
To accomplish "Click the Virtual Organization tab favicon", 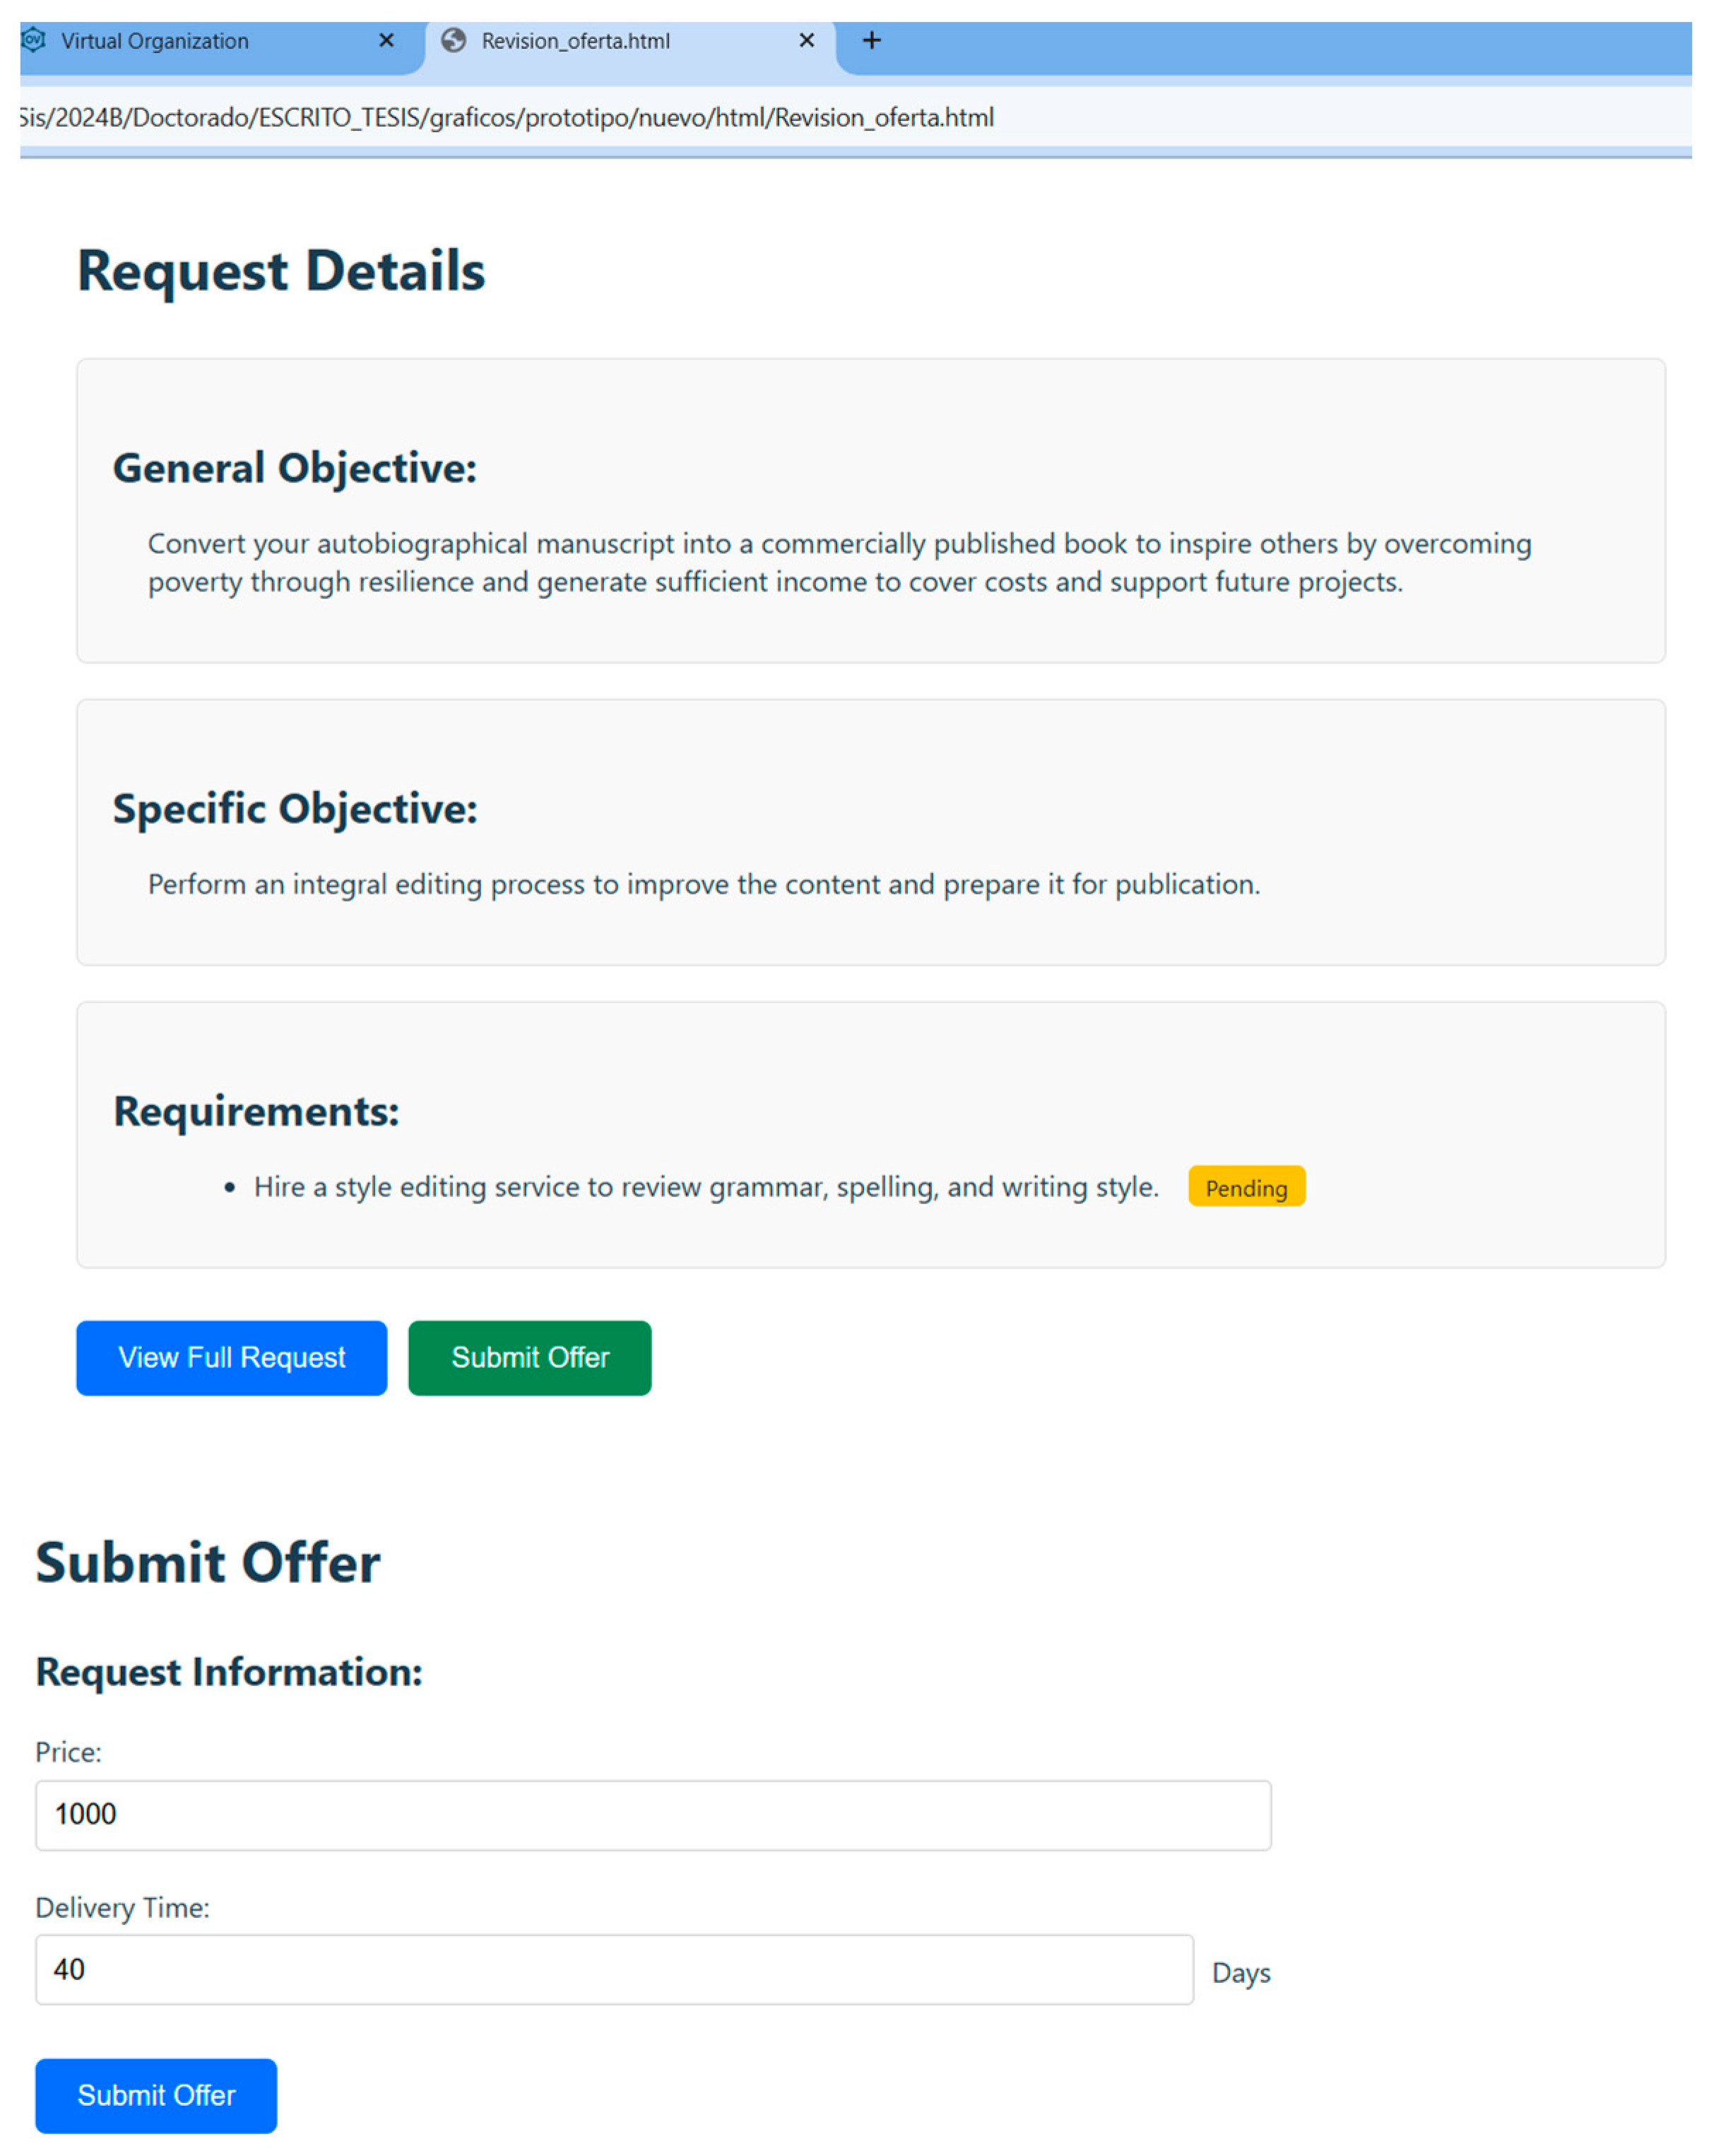I will (33, 40).
